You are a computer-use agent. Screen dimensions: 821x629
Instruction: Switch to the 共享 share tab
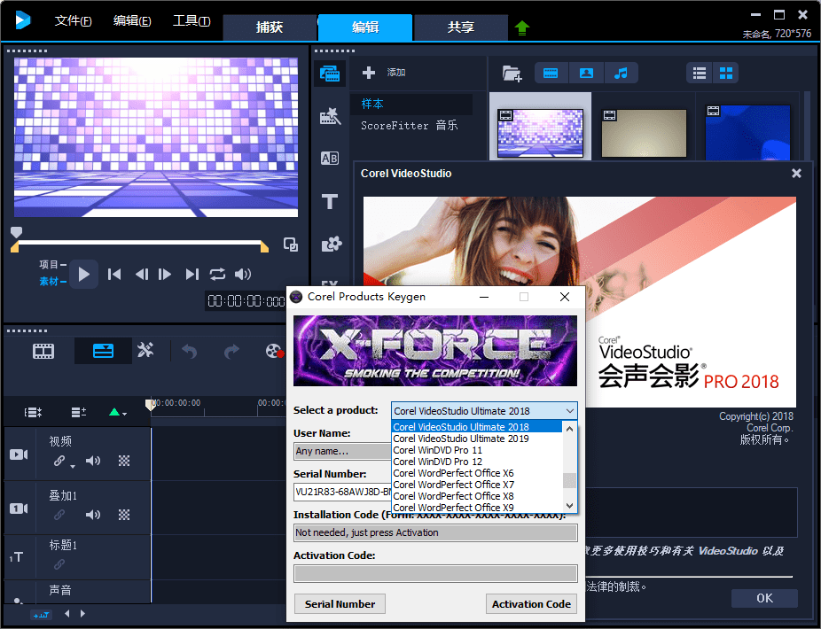tap(461, 27)
